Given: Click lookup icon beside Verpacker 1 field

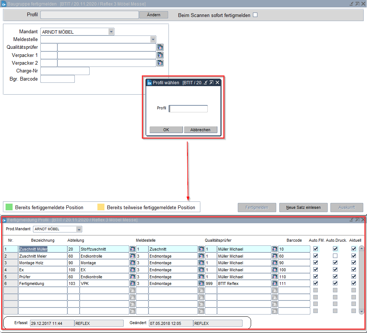Looking at the screenshot, I should coord(160,55).
